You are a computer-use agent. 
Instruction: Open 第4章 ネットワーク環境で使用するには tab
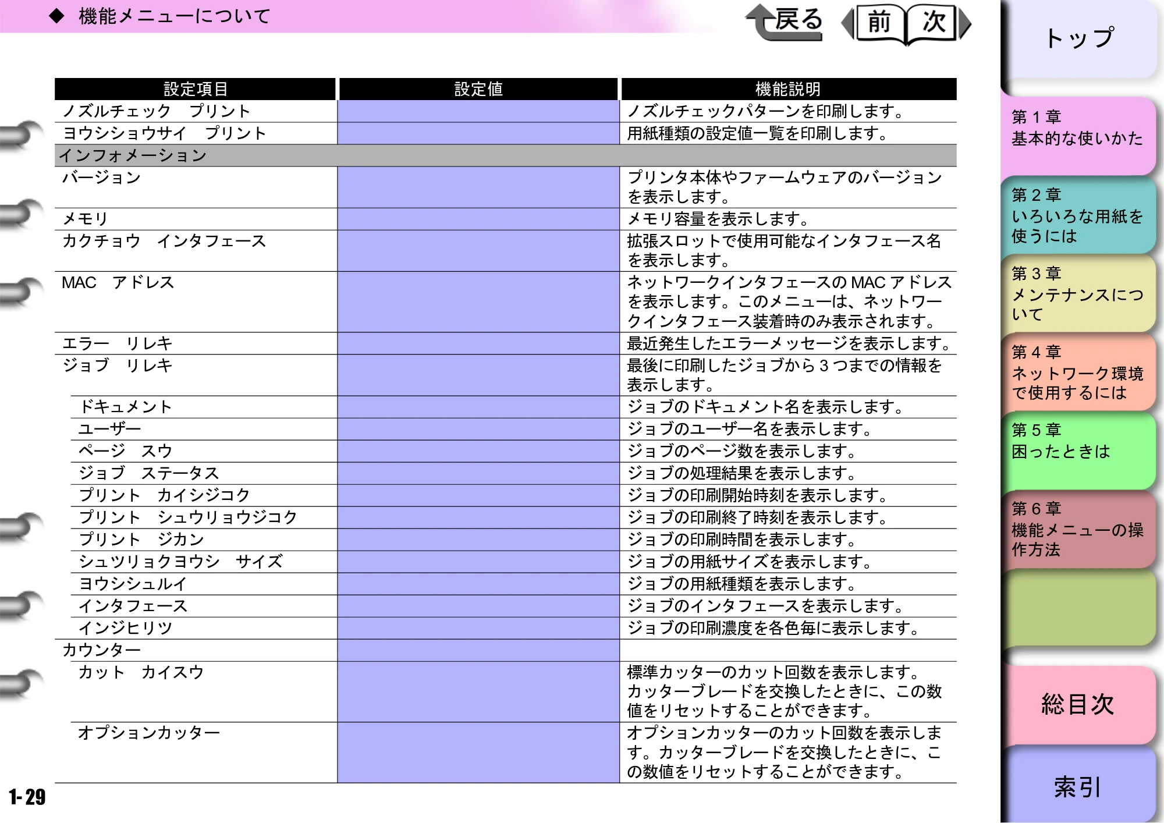click(x=1078, y=373)
